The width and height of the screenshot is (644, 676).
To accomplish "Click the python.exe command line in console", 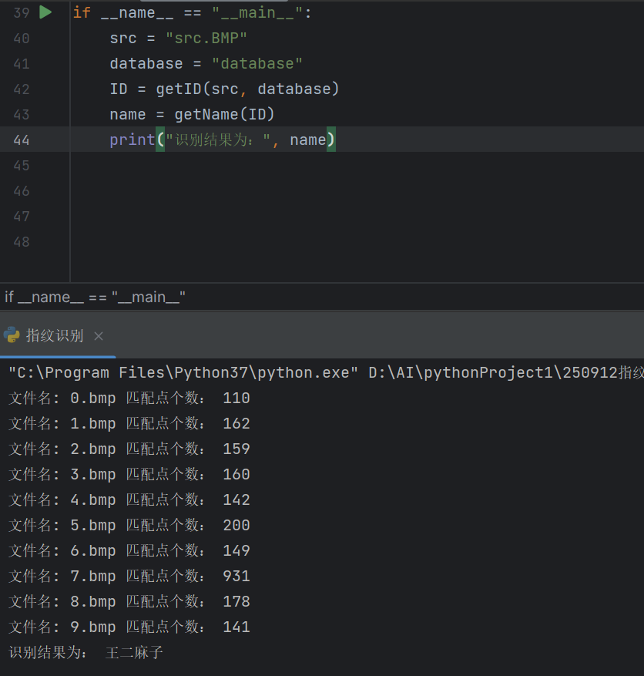I will pyautogui.click(x=326, y=372).
